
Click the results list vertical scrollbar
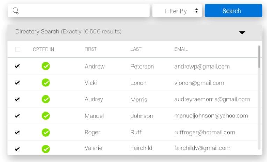[x=259, y=97]
